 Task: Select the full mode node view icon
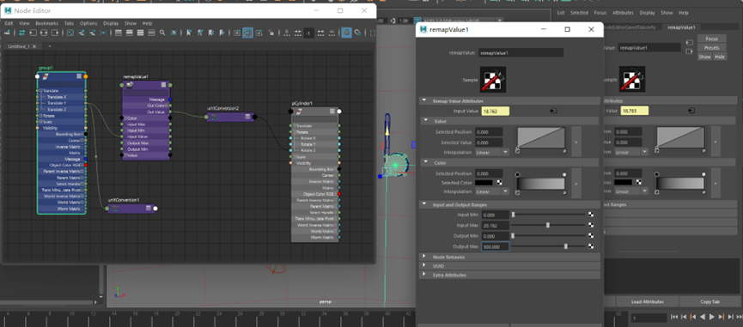(140, 33)
